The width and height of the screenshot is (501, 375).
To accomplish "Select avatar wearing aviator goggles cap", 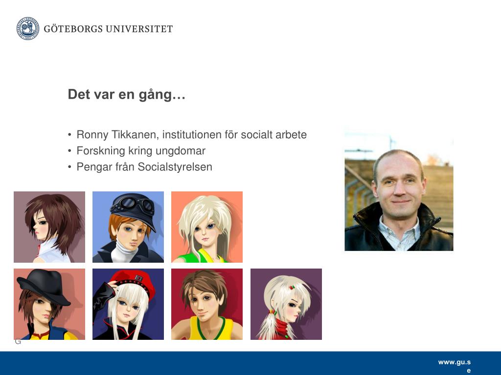I will coord(128,227).
